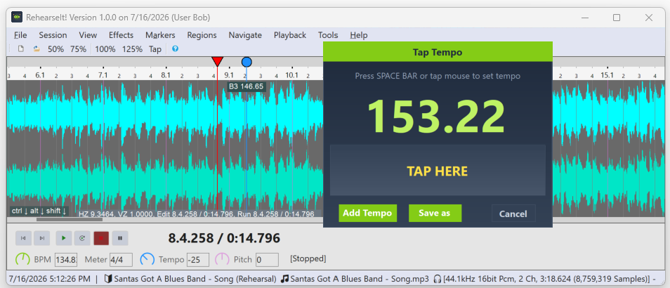
Task: Open the Tools menu
Action: coord(328,35)
